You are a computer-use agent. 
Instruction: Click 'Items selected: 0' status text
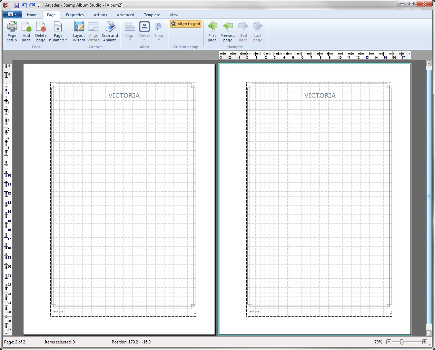60,342
